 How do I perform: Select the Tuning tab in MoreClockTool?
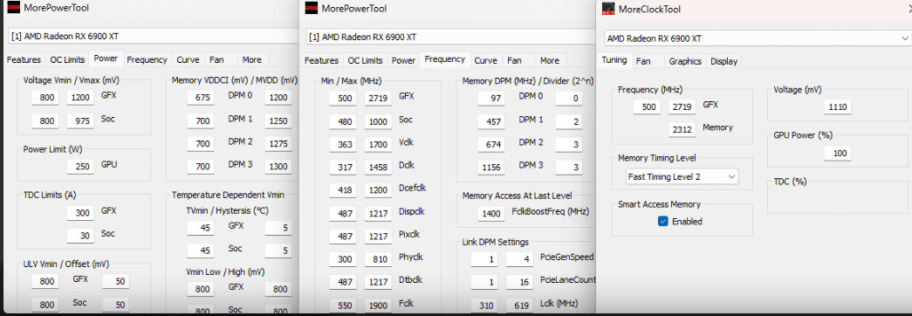[x=614, y=60]
